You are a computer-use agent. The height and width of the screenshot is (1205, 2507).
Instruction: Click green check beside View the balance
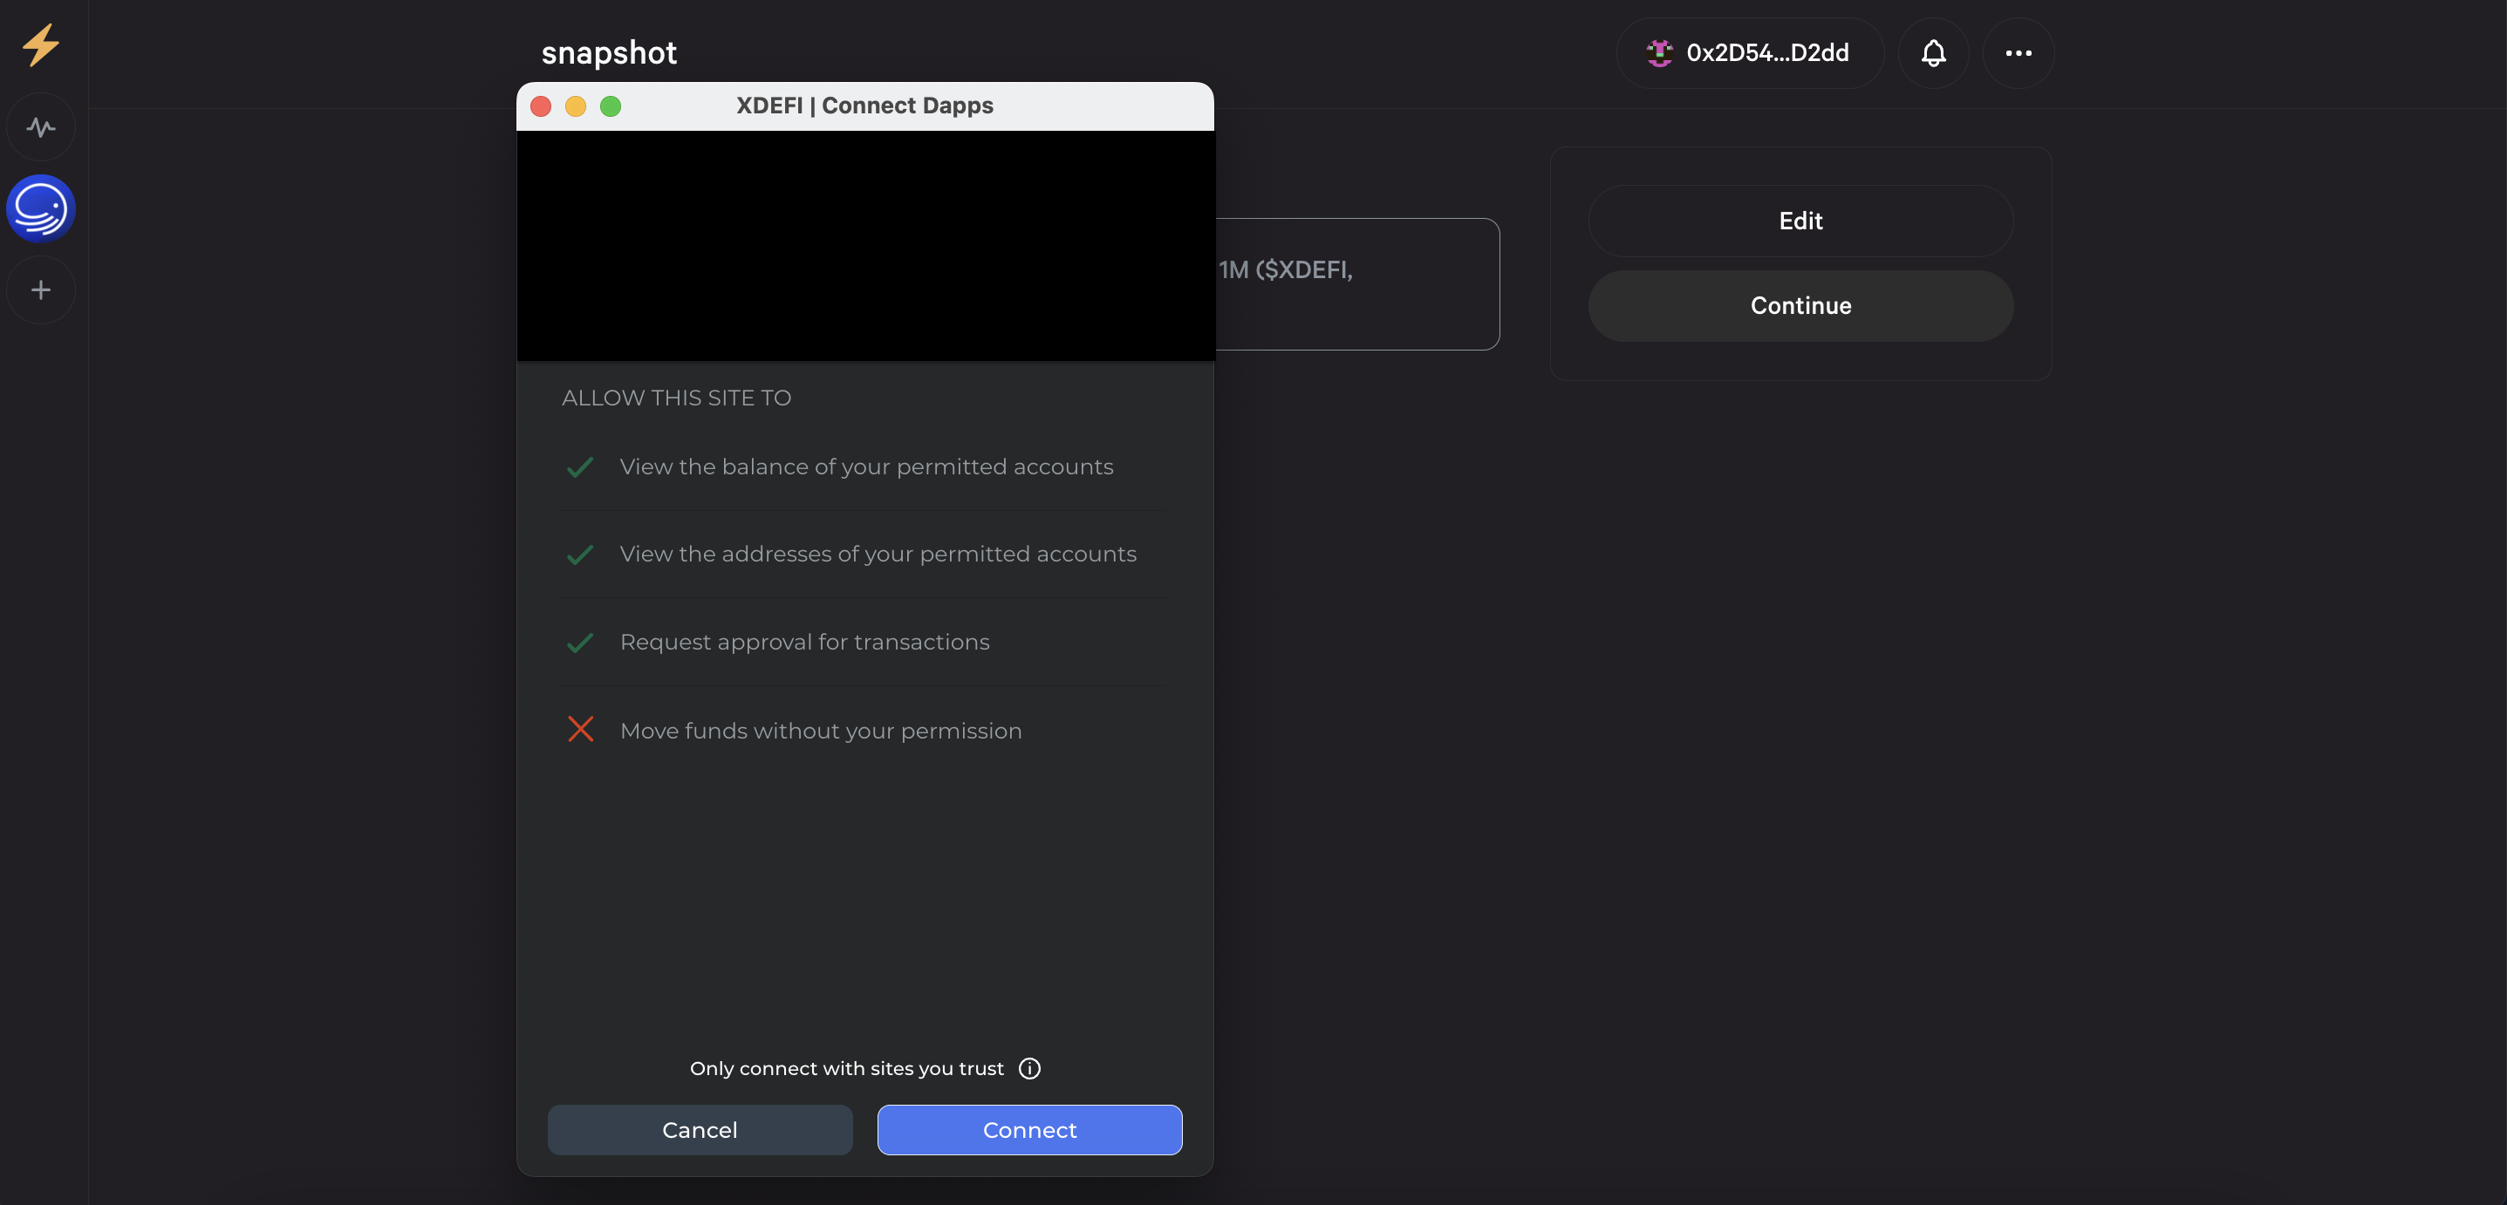580,466
